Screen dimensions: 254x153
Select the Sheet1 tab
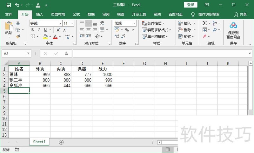click(x=39, y=142)
